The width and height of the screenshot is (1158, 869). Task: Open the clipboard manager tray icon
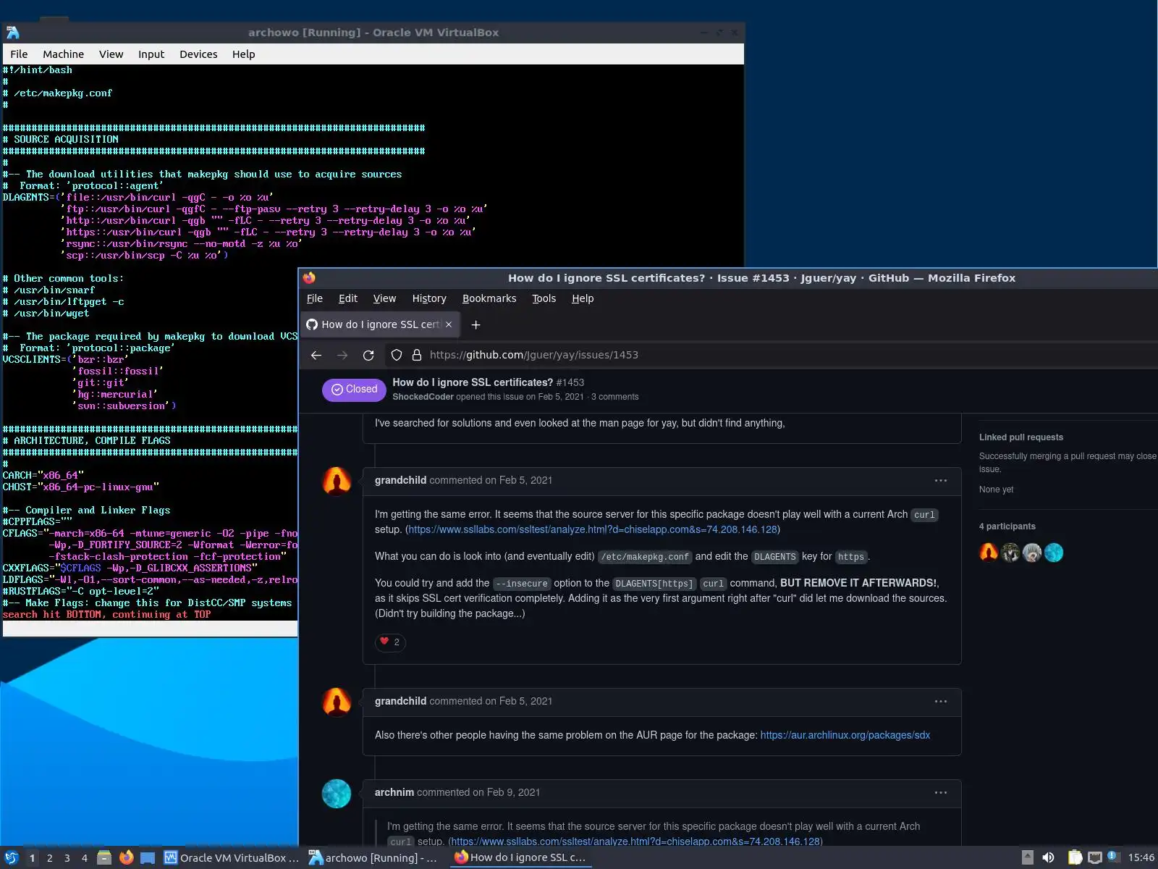[x=1075, y=858]
